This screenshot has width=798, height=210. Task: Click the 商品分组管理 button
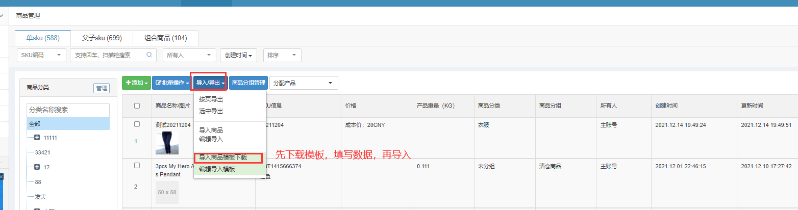click(248, 83)
